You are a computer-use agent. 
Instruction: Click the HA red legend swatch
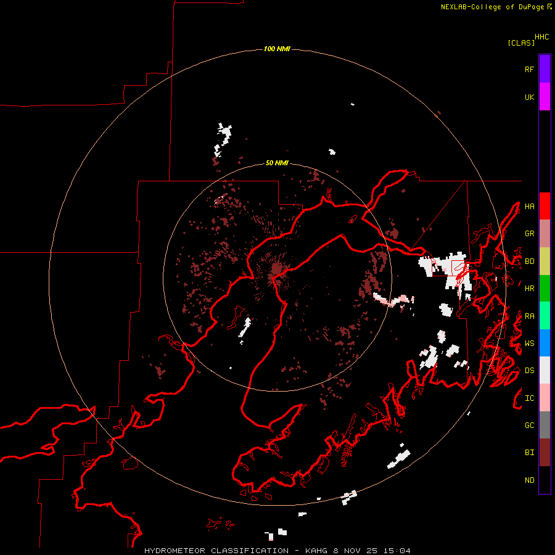[x=545, y=206]
